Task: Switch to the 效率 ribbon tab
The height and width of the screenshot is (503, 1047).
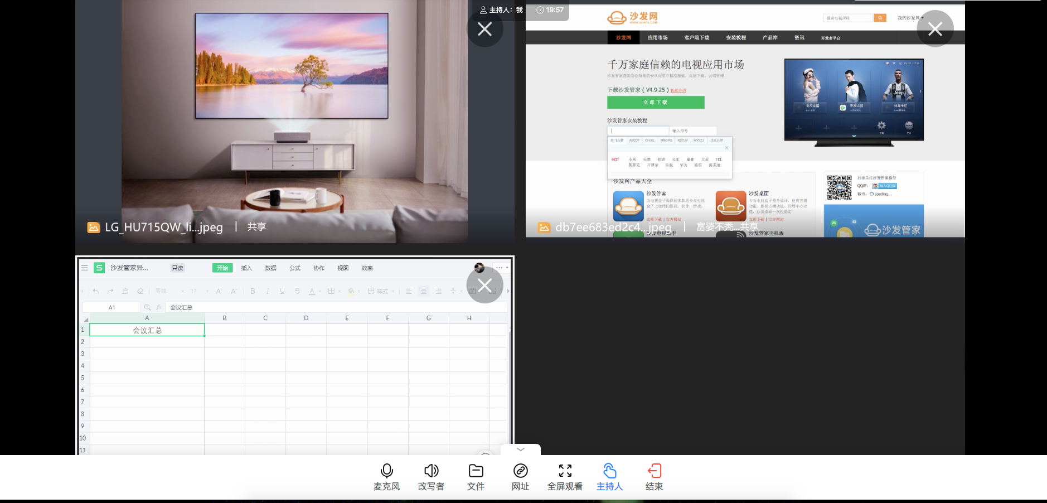Action: pos(367,268)
